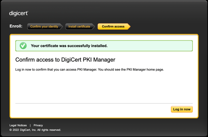This screenshot has width=208, height=137.
Task: Select the Confirm your identity step
Action: tap(45, 27)
